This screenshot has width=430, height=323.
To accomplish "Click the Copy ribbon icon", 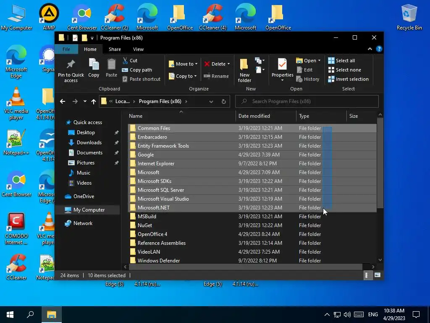I will [94, 64].
